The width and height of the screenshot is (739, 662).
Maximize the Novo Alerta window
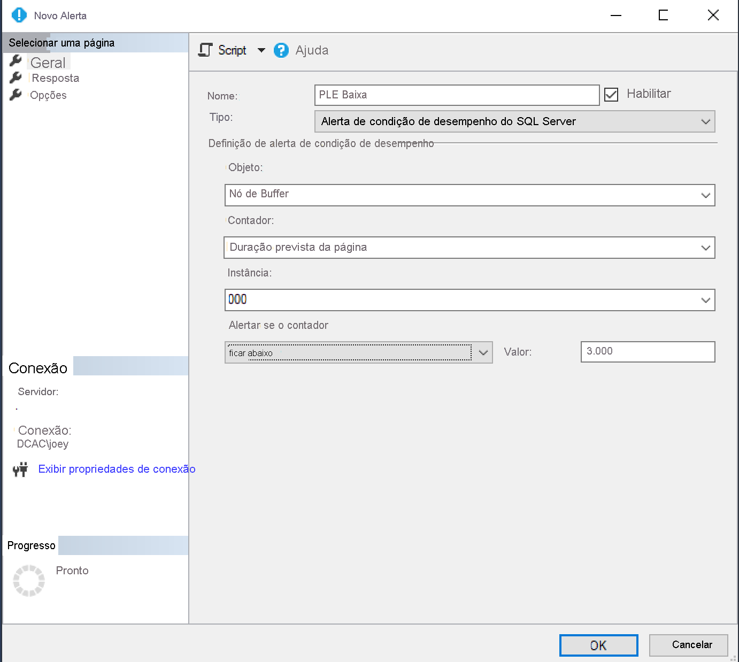pyautogui.click(x=664, y=16)
